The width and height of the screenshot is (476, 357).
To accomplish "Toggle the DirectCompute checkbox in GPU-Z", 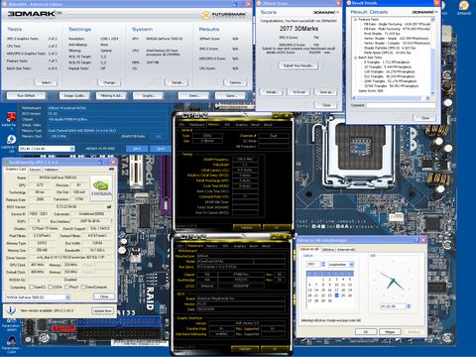I will (x=83, y=287).
